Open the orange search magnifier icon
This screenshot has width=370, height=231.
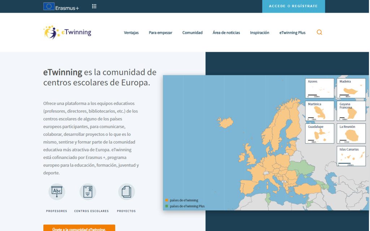coord(319,32)
